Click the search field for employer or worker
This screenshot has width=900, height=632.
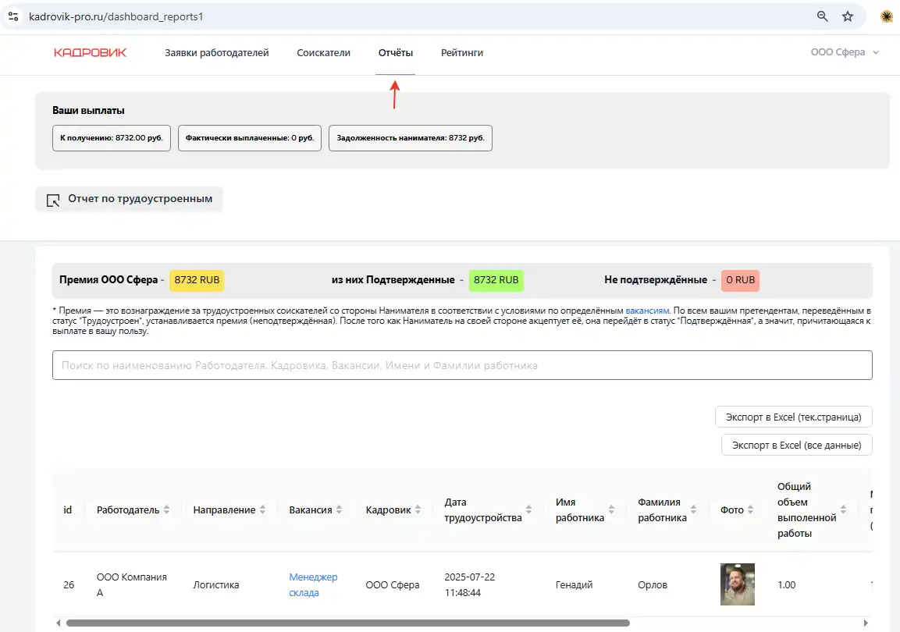[x=461, y=365]
